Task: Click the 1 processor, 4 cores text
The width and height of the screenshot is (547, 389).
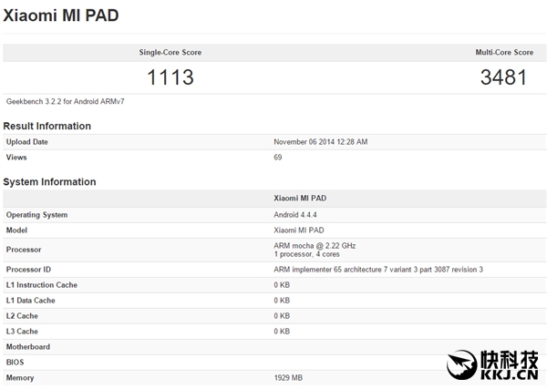Action: (306, 254)
